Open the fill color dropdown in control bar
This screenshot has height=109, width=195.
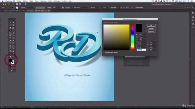[14, 8]
